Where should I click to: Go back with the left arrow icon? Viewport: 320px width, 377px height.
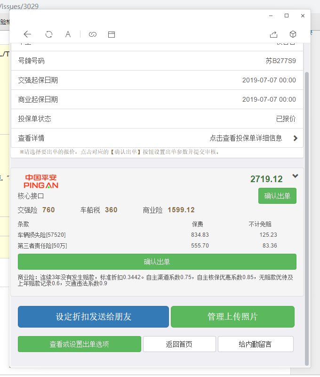coord(27,34)
